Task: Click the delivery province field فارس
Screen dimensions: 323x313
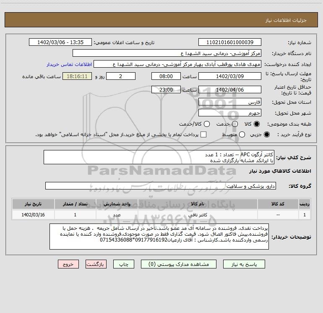Action: click(x=230, y=102)
